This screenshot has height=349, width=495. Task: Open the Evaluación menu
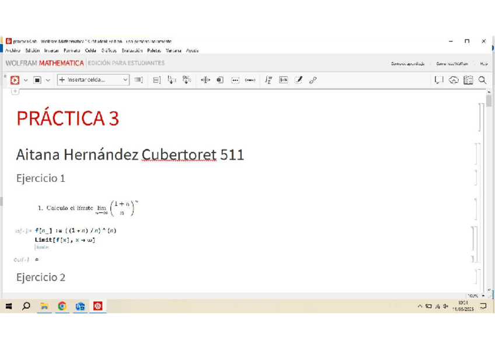(x=132, y=51)
